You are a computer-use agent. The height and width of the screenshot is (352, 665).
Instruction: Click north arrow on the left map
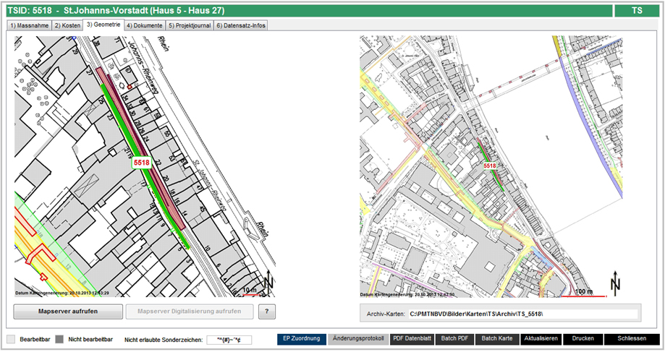(269, 283)
